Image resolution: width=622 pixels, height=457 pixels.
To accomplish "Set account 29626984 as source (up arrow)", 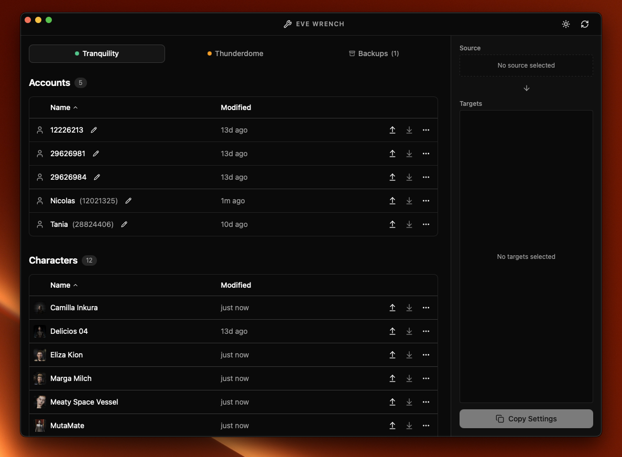I will 392,177.
